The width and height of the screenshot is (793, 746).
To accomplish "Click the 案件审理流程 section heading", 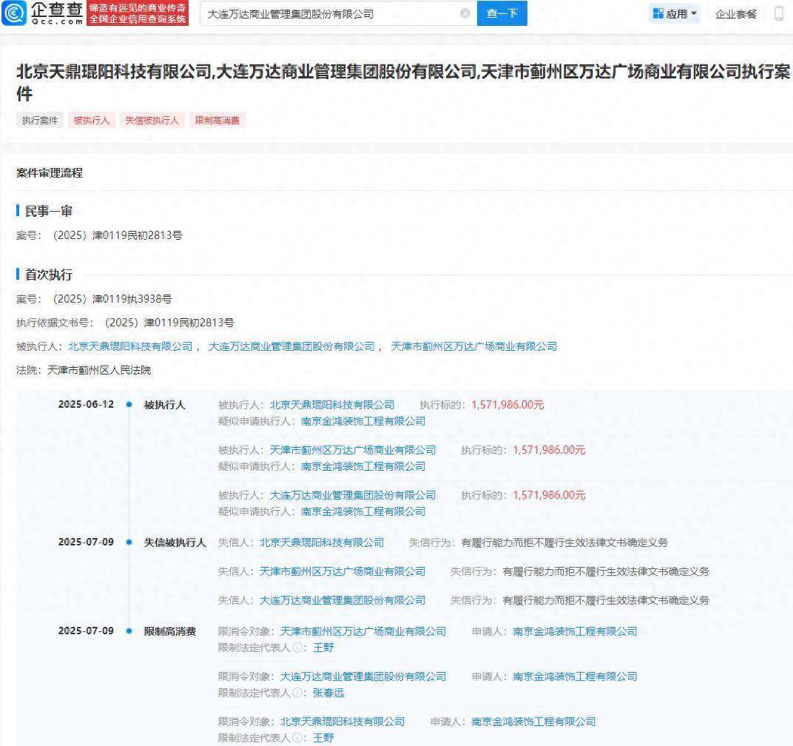I will pyautogui.click(x=50, y=173).
